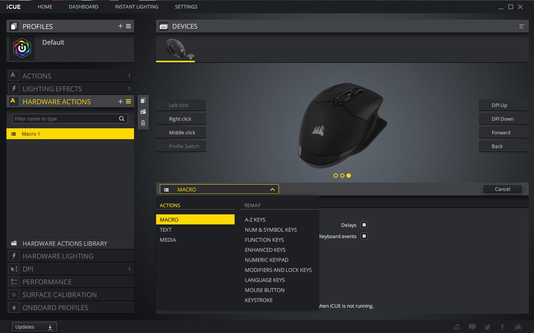
Task: Close the MACRO action type dropdown
Action: tap(219, 189)
